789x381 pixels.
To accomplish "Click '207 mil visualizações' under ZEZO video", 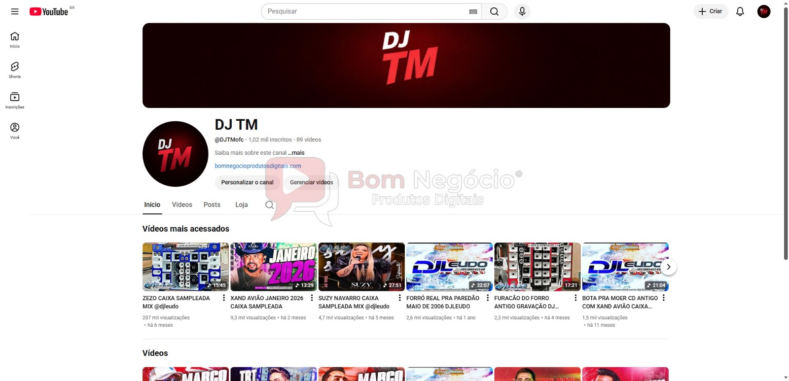I will pyautogui.click(x=166, y=318).
